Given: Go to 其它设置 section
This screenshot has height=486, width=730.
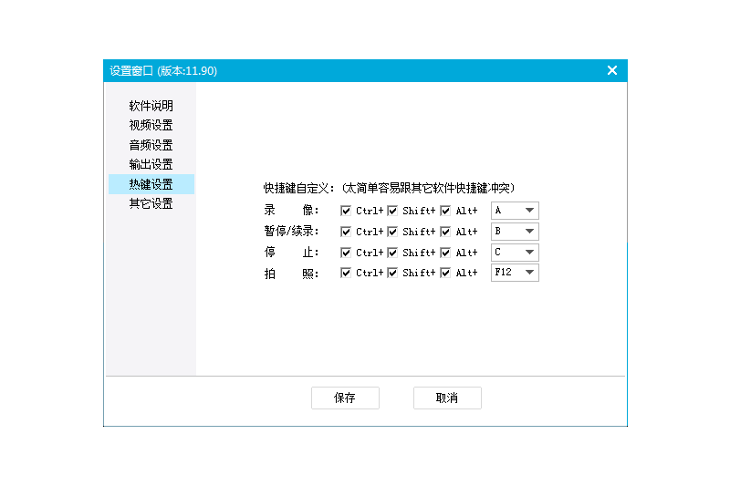Looking at the screenshot, I should [151, 203].
